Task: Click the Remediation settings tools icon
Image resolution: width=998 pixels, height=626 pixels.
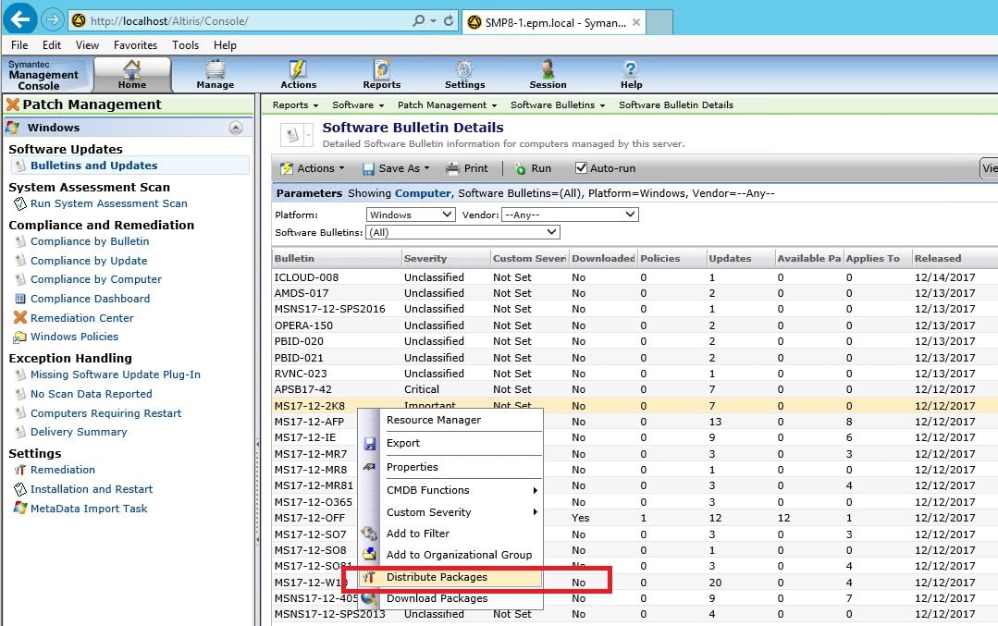Action: coord(20,470)
